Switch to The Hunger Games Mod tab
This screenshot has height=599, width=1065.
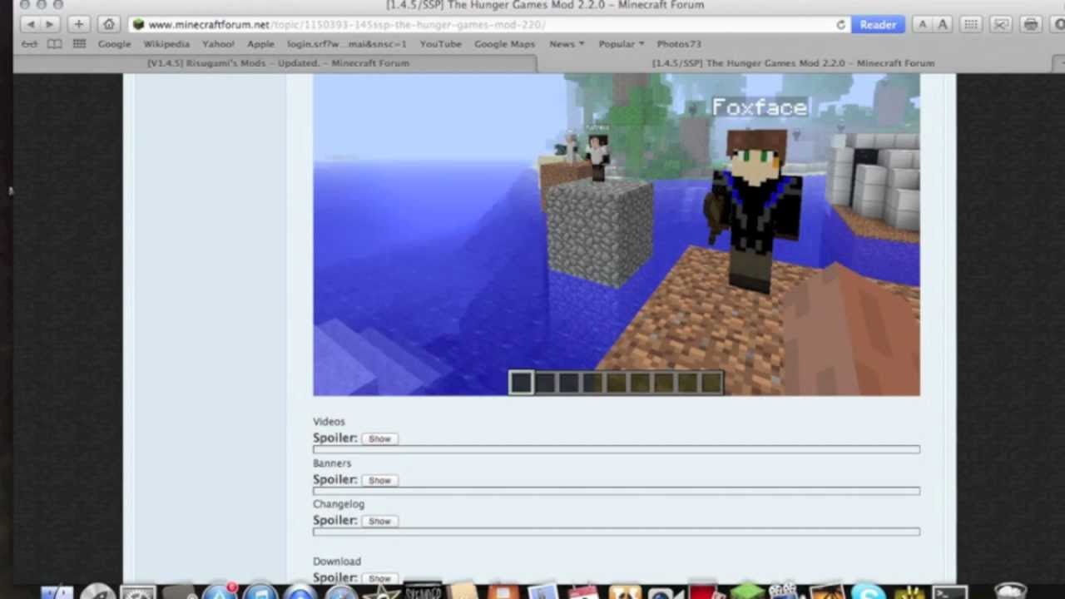click(x=793, y=63)
